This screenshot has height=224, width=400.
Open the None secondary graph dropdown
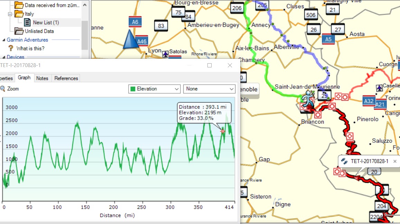click(x=209, y=89)
